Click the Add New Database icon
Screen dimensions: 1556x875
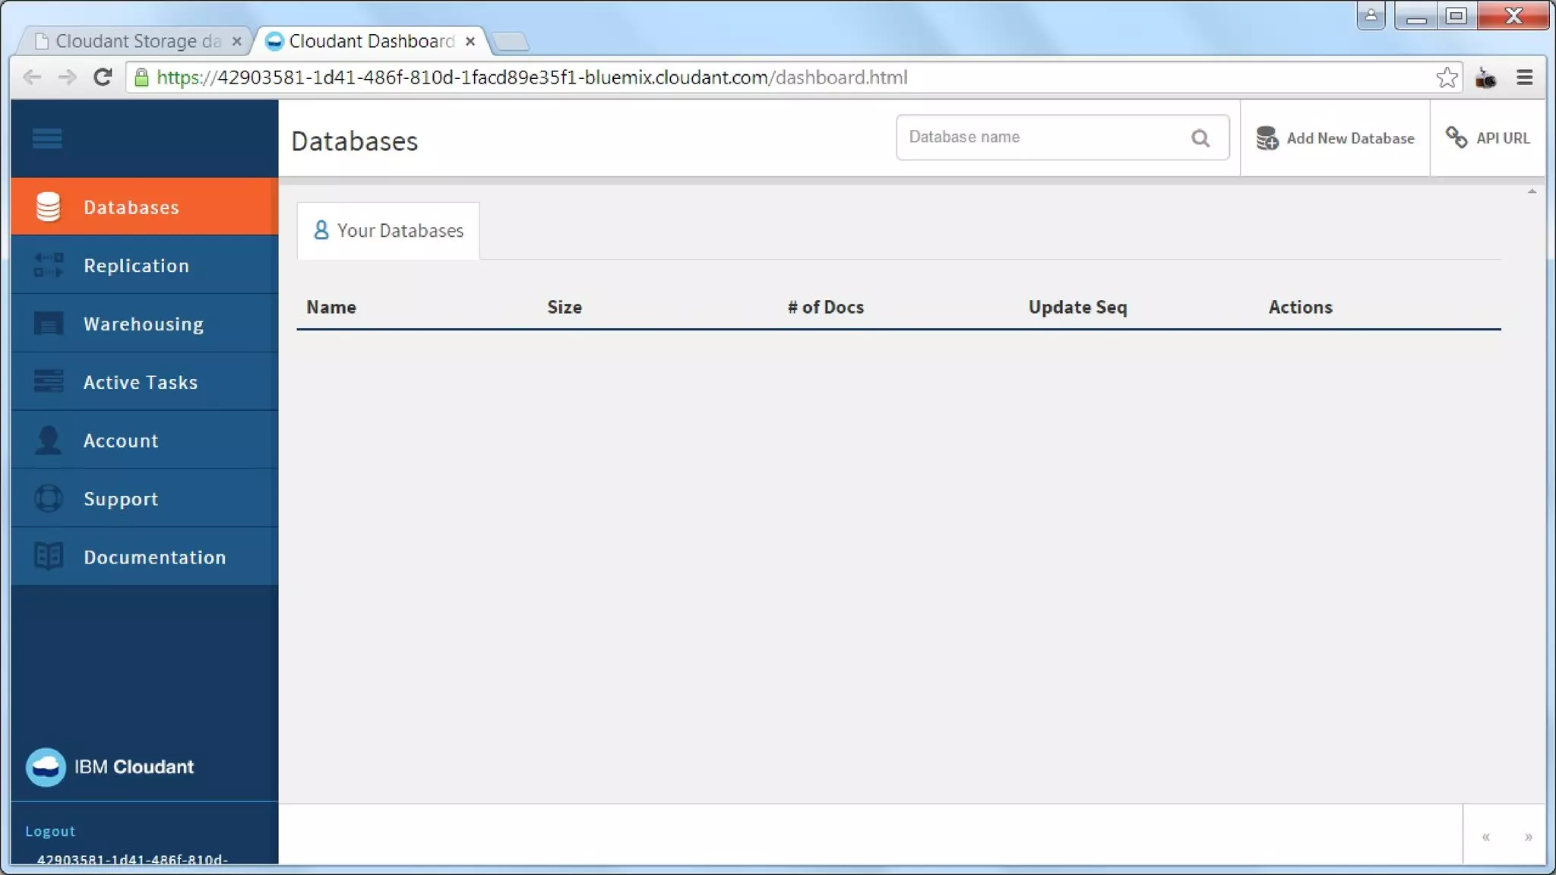[x=1267, y=138]
